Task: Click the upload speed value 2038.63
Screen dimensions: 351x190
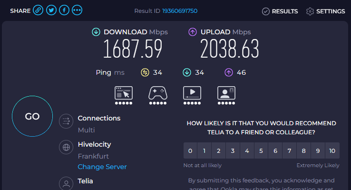Action: (229, 49)
